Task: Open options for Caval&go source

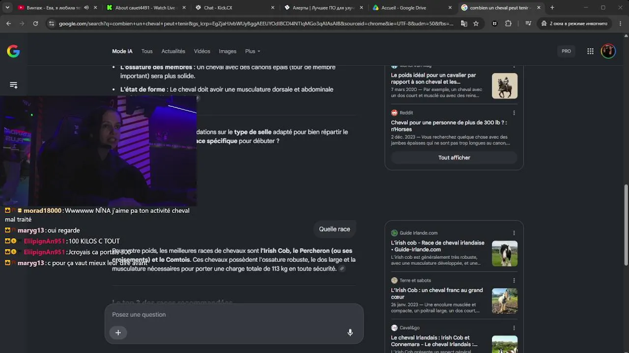Action: point(514,328)
